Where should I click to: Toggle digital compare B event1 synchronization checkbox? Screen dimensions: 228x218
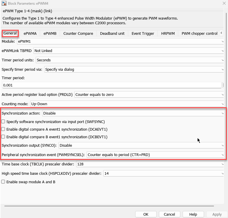pos(3,137)
